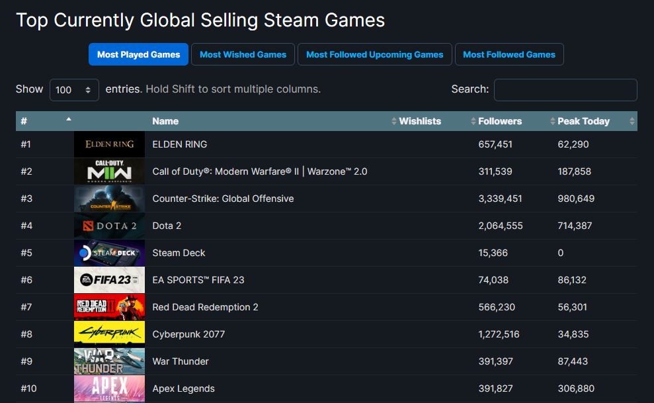Click the Dota 2 logo thumbnail

point(109,226)
